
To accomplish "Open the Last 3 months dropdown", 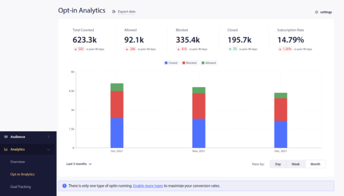I will tap(79, 164).
